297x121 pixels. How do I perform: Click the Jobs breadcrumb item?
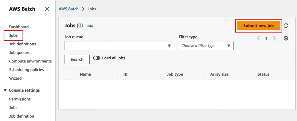(92, 9)
